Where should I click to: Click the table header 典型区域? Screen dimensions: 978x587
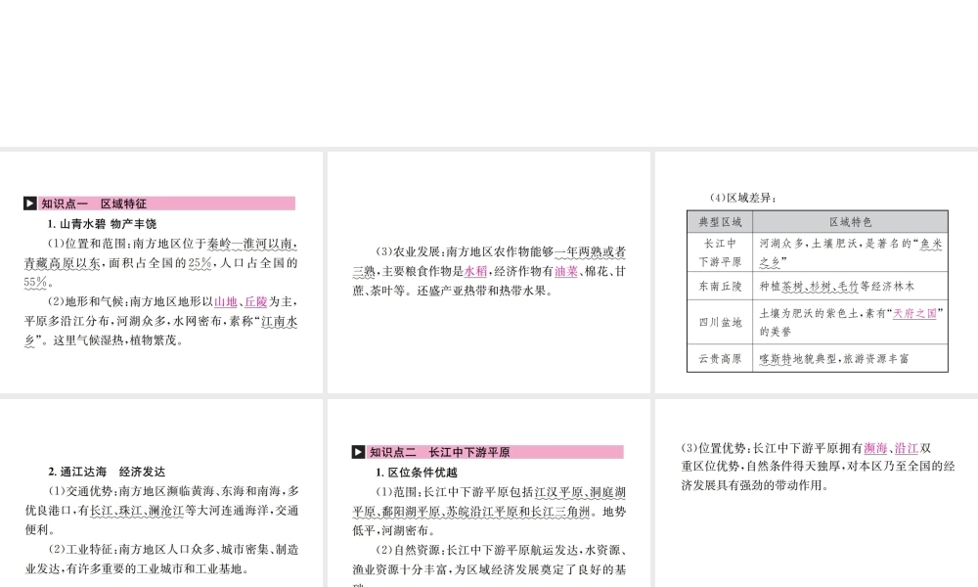(720, 222)
